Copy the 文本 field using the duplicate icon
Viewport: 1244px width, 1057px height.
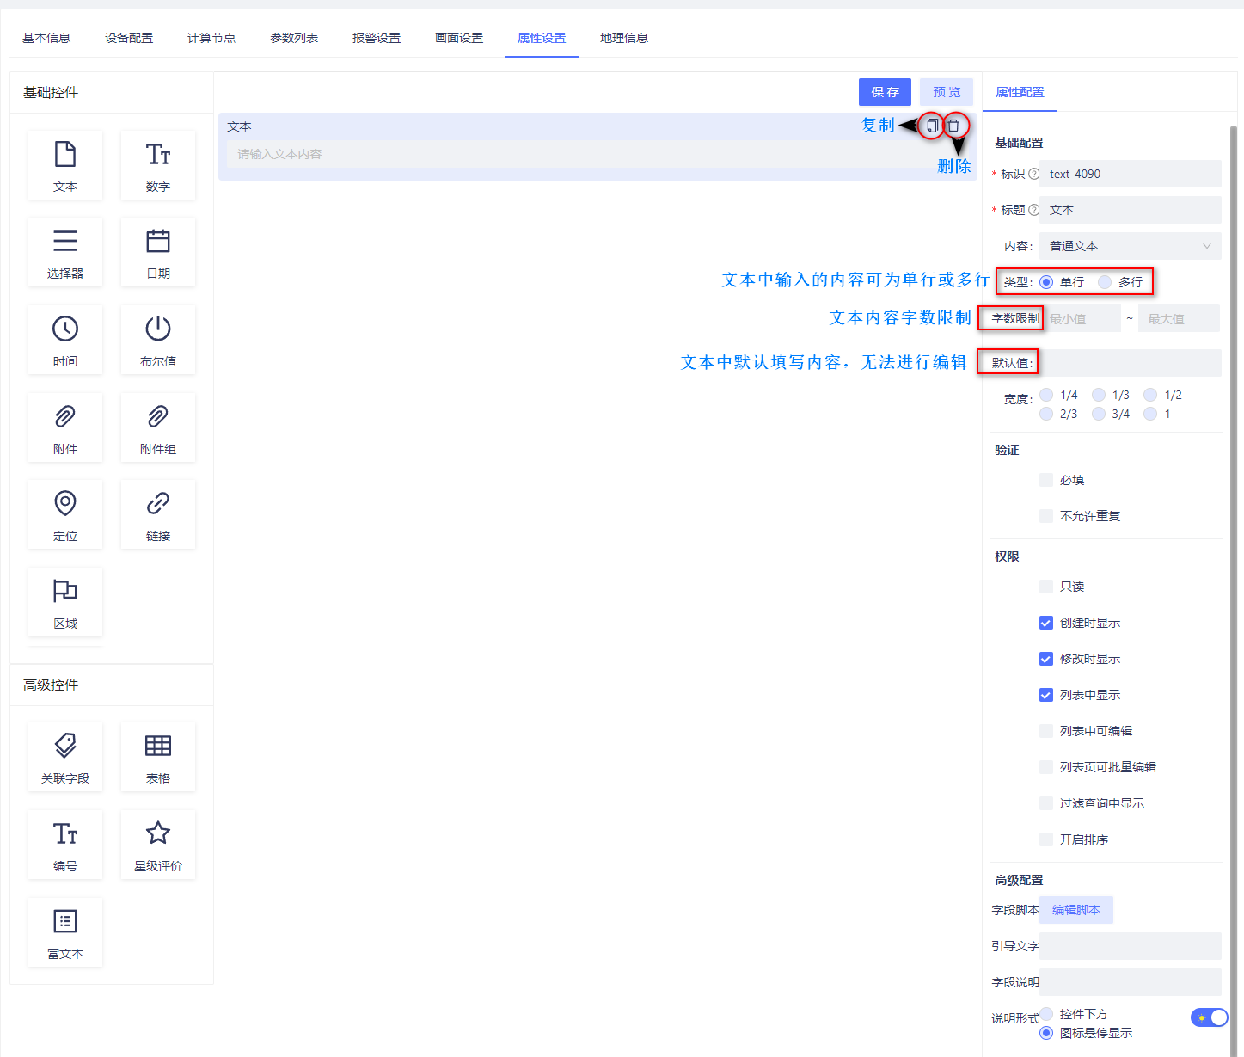932,126
